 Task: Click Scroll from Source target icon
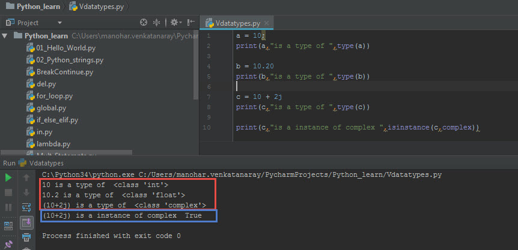point(144,22)
